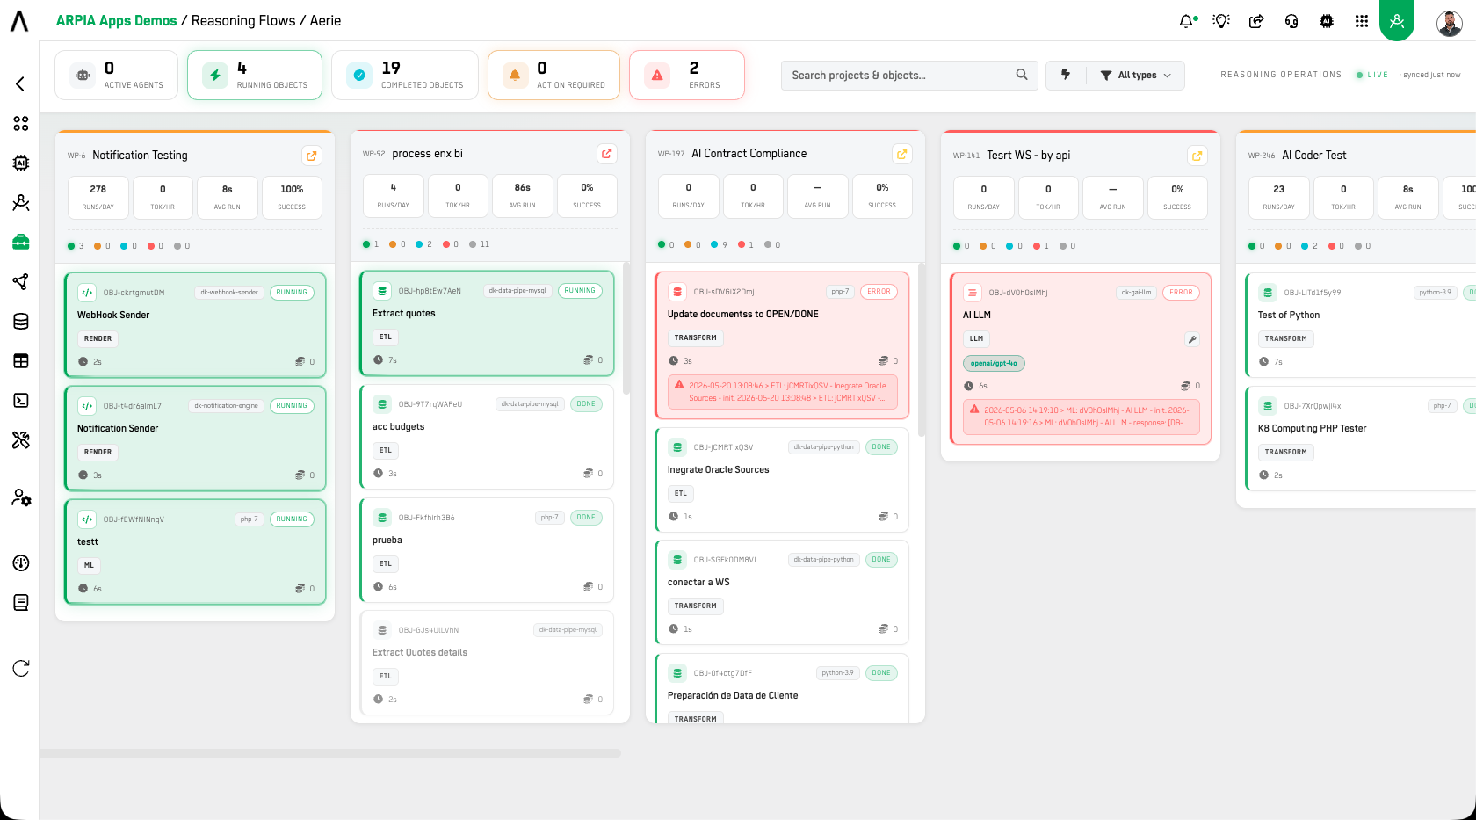Open AI Contract Compliance external link icon
The width and height of the screenshot is (1476, 820).
pos(901,154)
